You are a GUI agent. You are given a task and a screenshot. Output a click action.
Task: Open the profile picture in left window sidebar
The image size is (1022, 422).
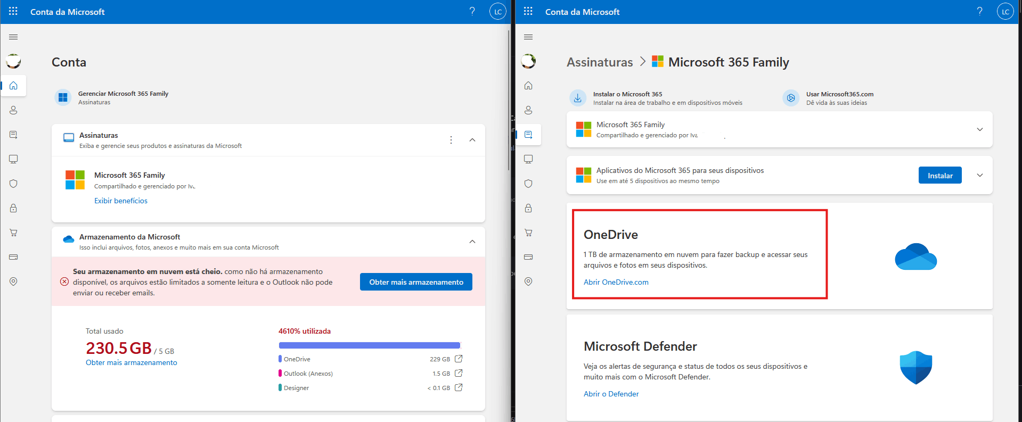[x=13, y=61]
